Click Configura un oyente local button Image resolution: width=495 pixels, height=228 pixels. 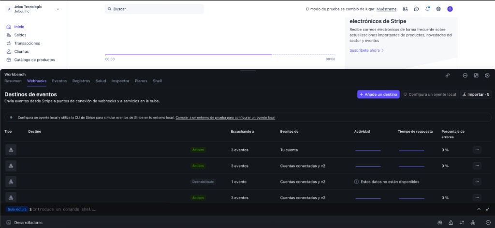pos(430,94)
